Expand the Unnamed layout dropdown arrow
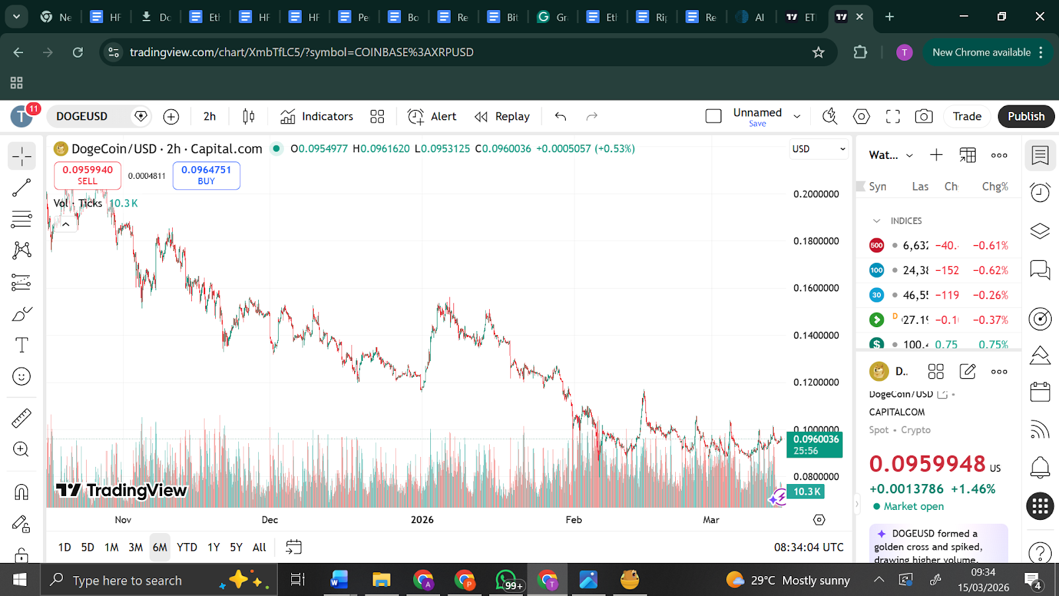 coord(797,117)
